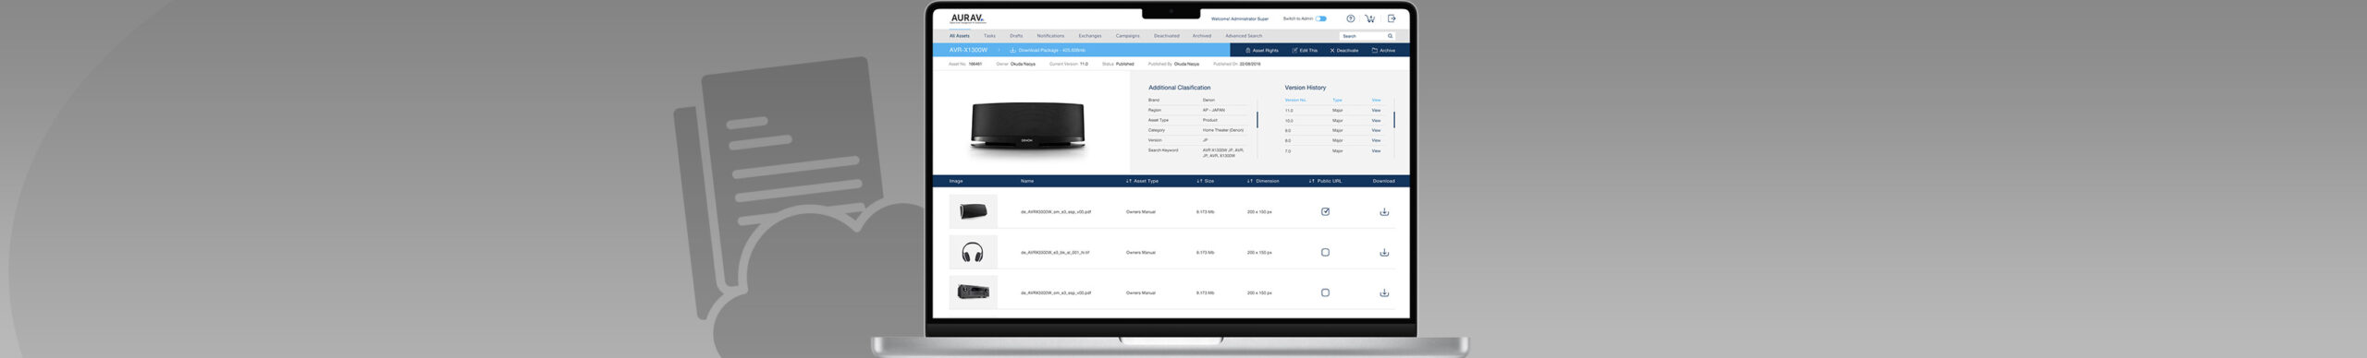Click the Version History scrollbar

[x=1394, y=120]
